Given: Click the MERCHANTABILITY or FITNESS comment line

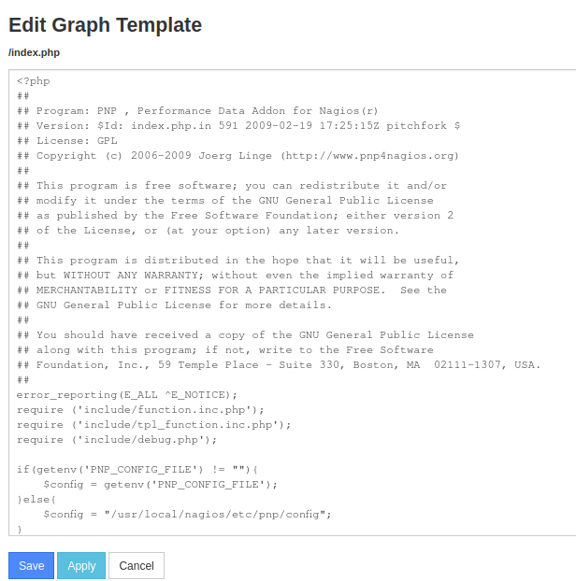Looking at the screenshot, I should (231, 290).
